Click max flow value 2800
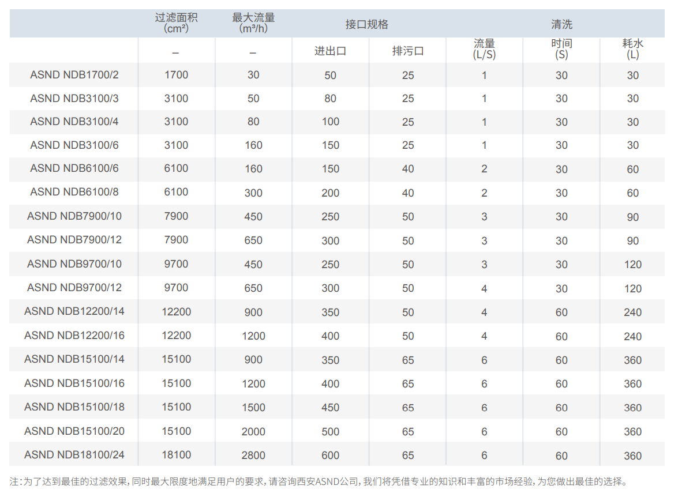The height and width of the screenshot is (493, 678). [253, 456]
